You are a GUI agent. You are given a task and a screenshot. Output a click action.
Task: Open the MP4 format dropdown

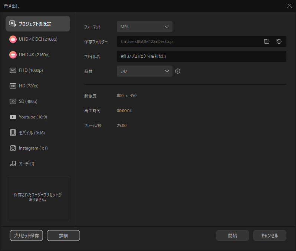(145, 27)
